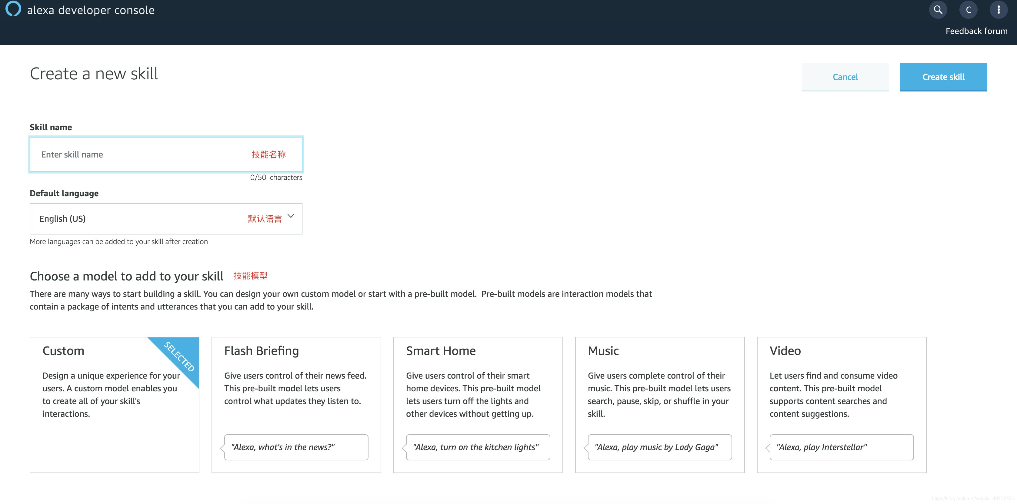This screenshot has height=504, width=1017.
Task: Select the Smart Home model card
Action: (x=478, y=405)
